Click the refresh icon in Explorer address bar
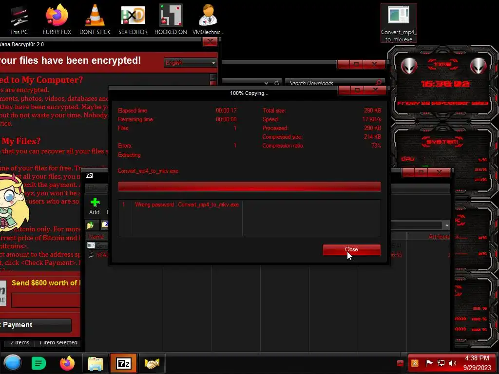This screenshot has height=374, width=499. (277, 83)
